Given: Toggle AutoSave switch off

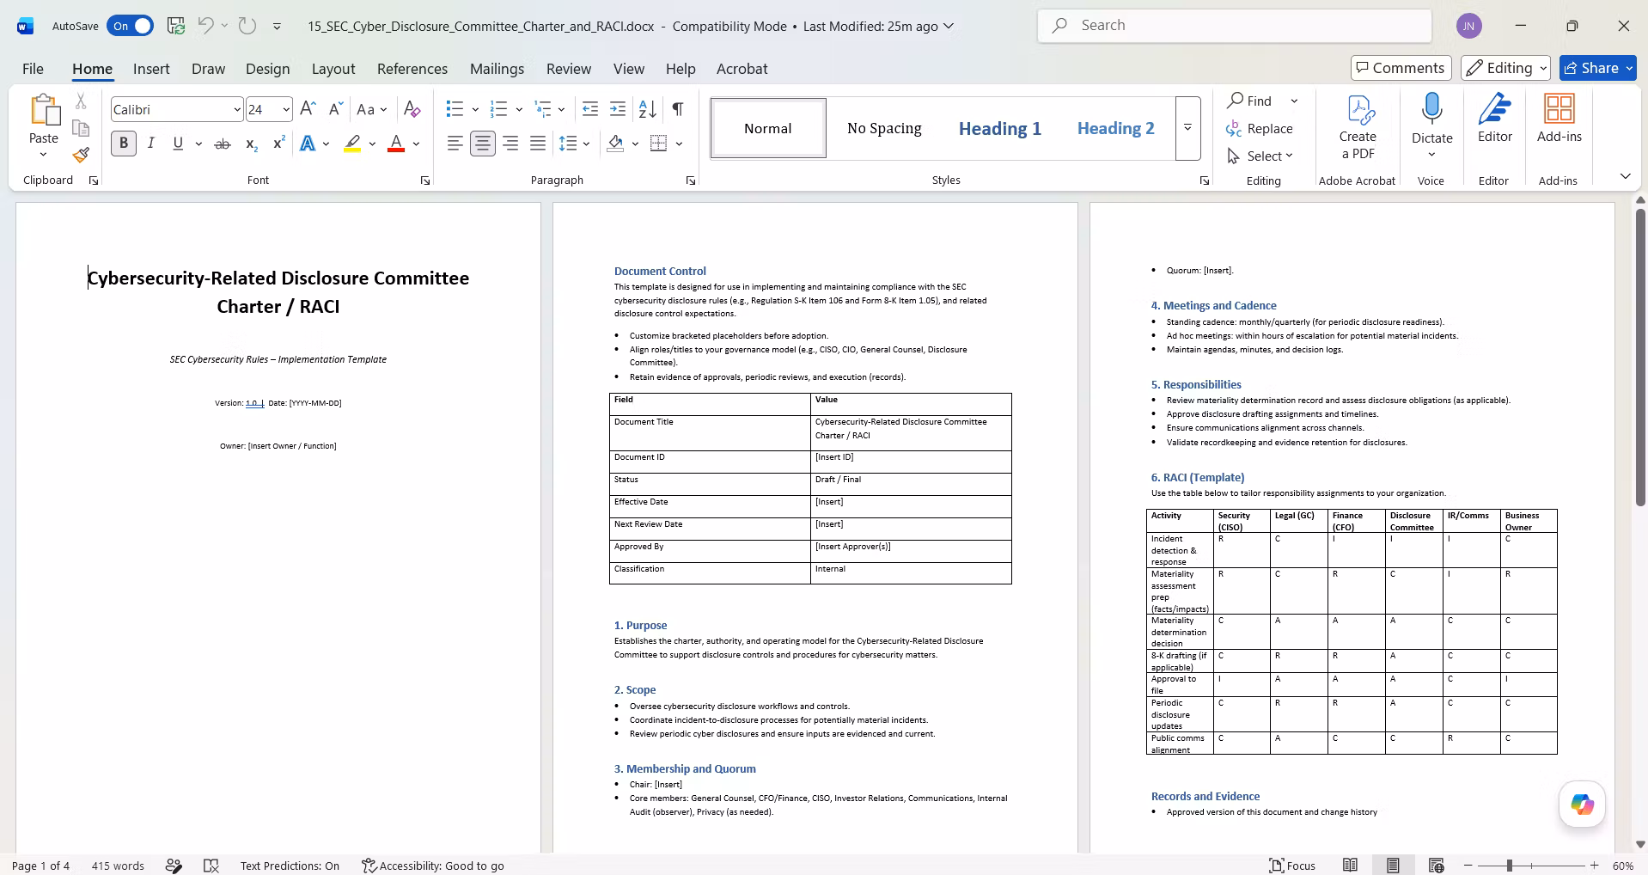Looking at the screenshot, I should [131, 26].
